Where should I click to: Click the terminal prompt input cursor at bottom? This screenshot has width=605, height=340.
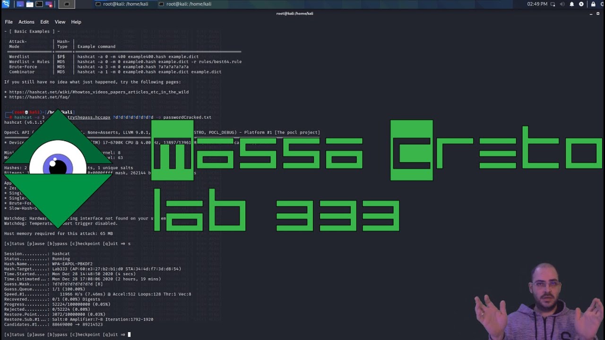coord(129,335)
